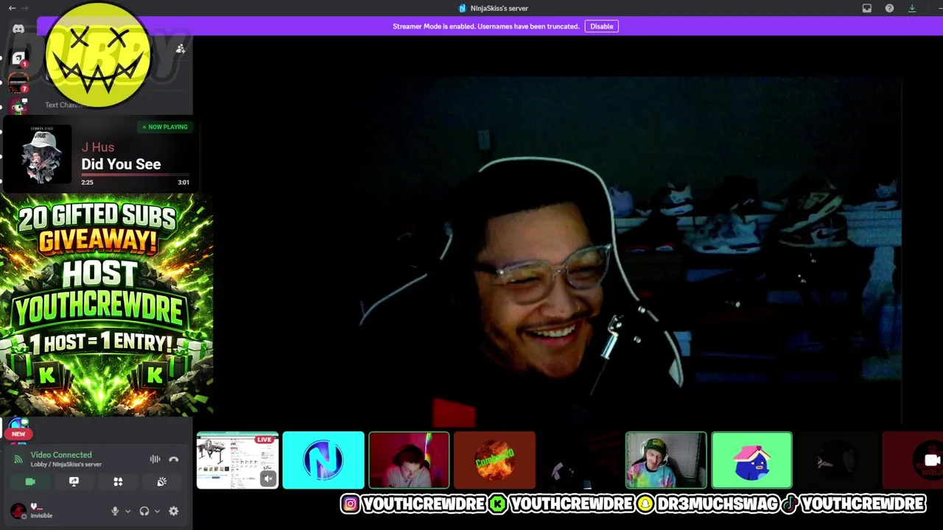Open server icon with 7 notification badge
This screenshot has height=530, width=943.
click(18, 82)
